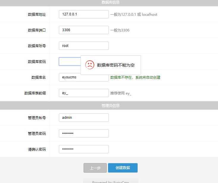The image size is (218, 183).
Task: Click the 数据库账号 label
Action: 37,46
